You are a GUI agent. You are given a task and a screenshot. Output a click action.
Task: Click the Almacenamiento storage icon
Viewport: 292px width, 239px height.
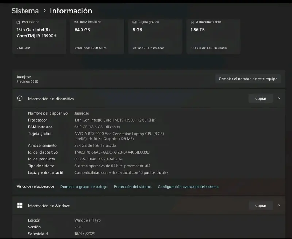click(x=192, y=22)
